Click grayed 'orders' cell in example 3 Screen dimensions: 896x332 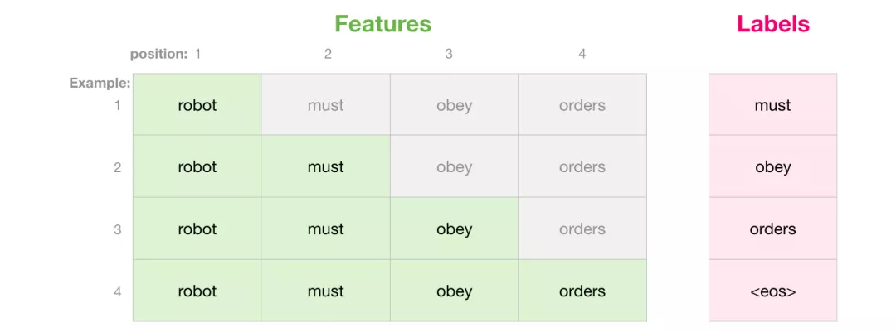pyautogui.click(x=582, y=229)
